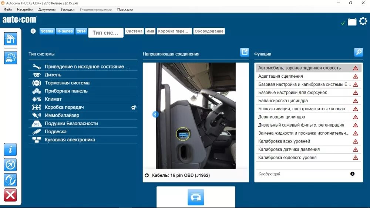Screen dimensions: 370x208
Task: Click the immobilizer key icon
Action: [x=37, y=115]
